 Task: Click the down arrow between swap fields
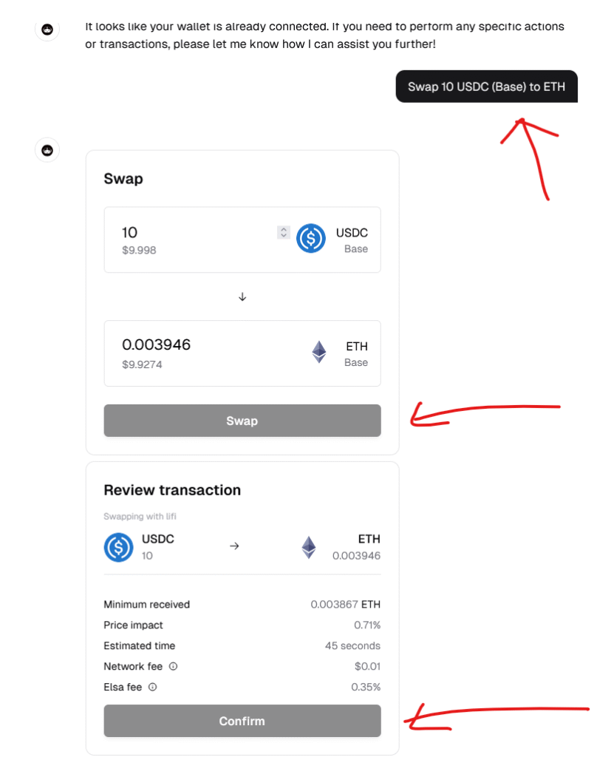click(x=242, y=296)
